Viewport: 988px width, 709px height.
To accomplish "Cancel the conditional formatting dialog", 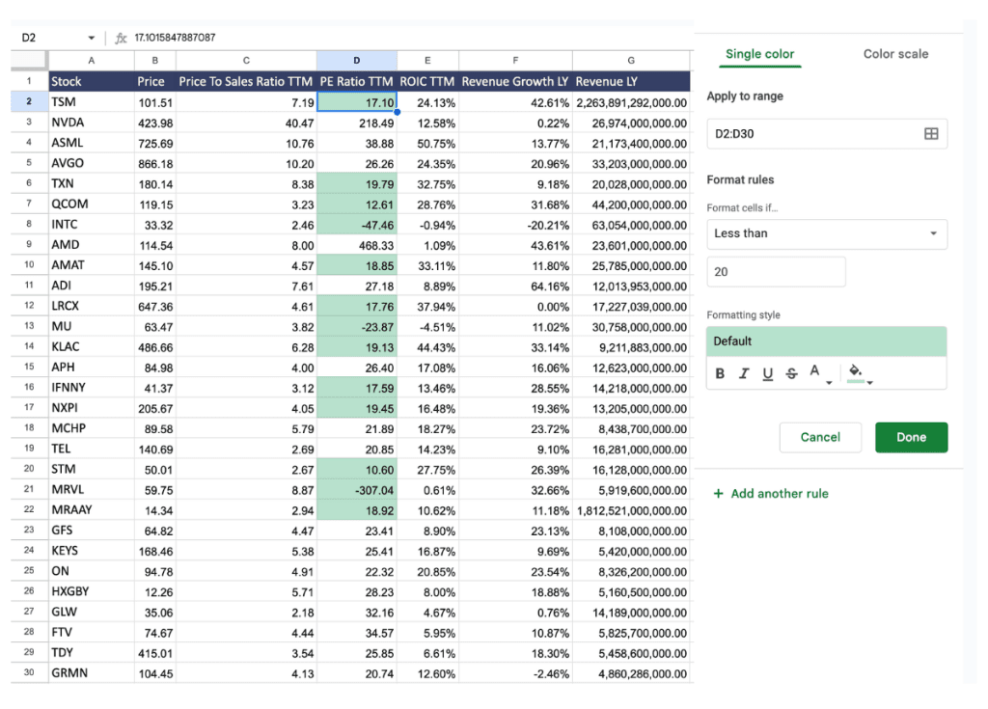I will pyautogui.click(x=820, y=437).
